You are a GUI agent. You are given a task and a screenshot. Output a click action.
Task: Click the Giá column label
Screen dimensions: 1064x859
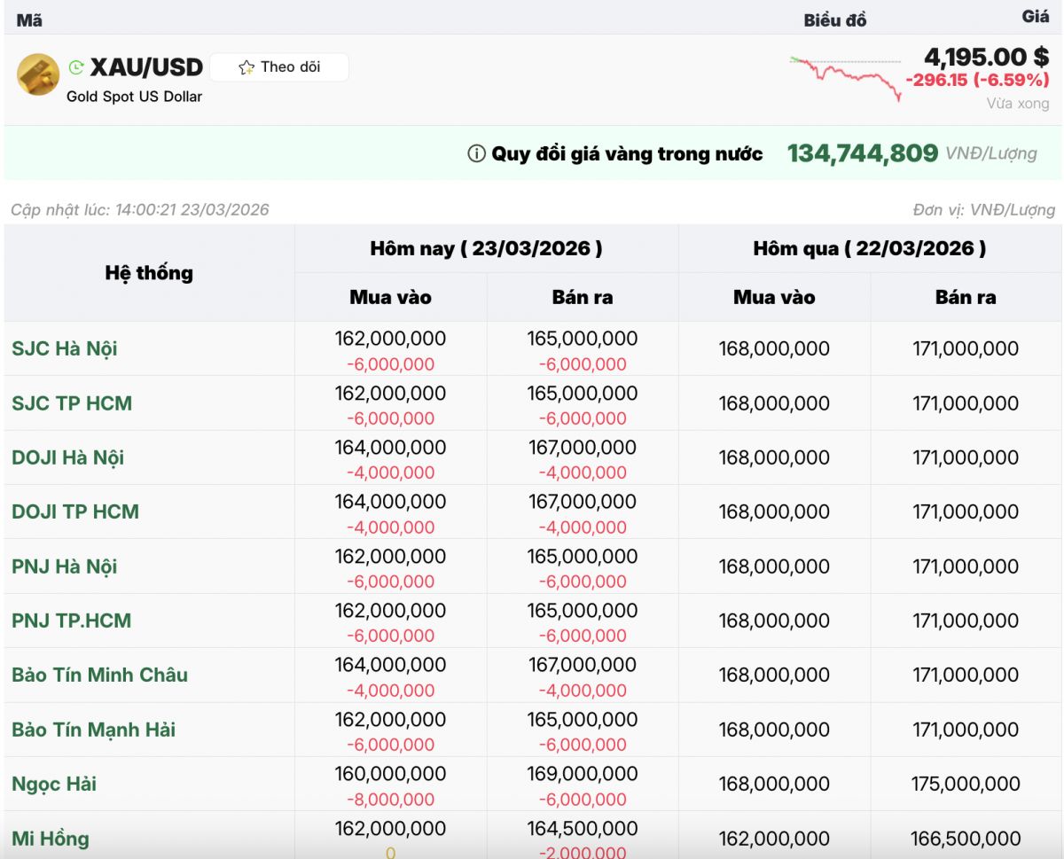pyautogui.click(x=1036, y=17)
